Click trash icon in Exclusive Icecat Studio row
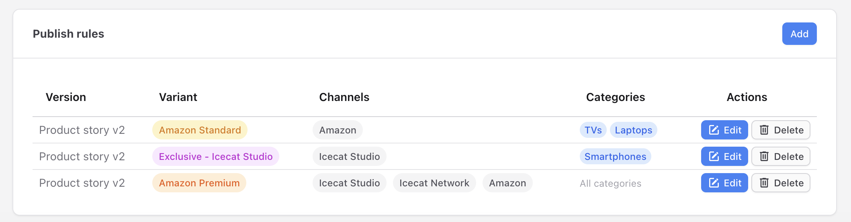 (764, 156)
